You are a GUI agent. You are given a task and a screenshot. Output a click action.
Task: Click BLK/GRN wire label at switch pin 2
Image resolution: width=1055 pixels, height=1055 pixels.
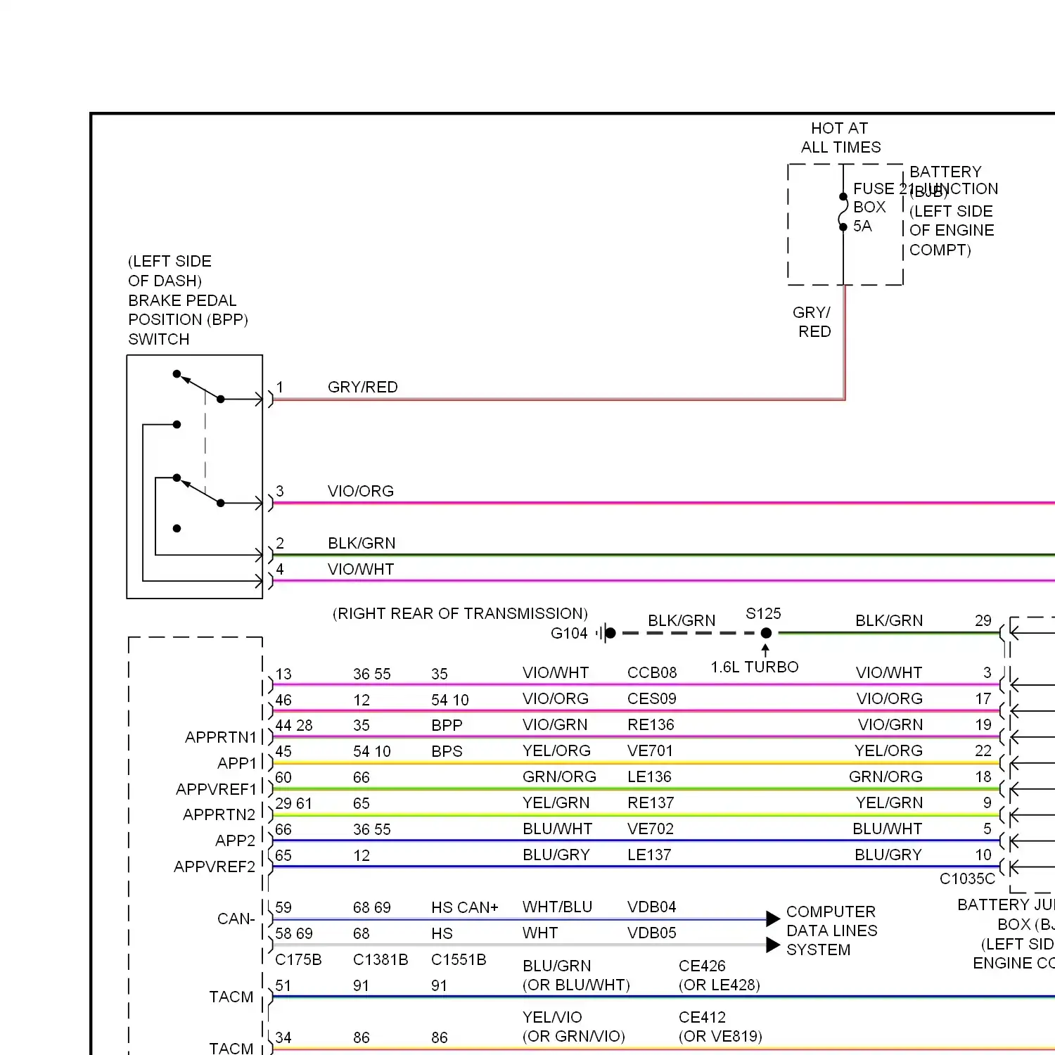point(362,543)
